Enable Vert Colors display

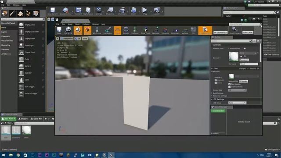pos(108,30)
